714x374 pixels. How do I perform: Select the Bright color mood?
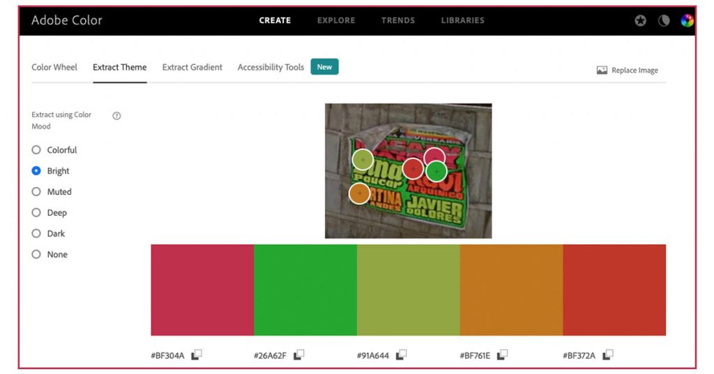[x=36, y=171]
